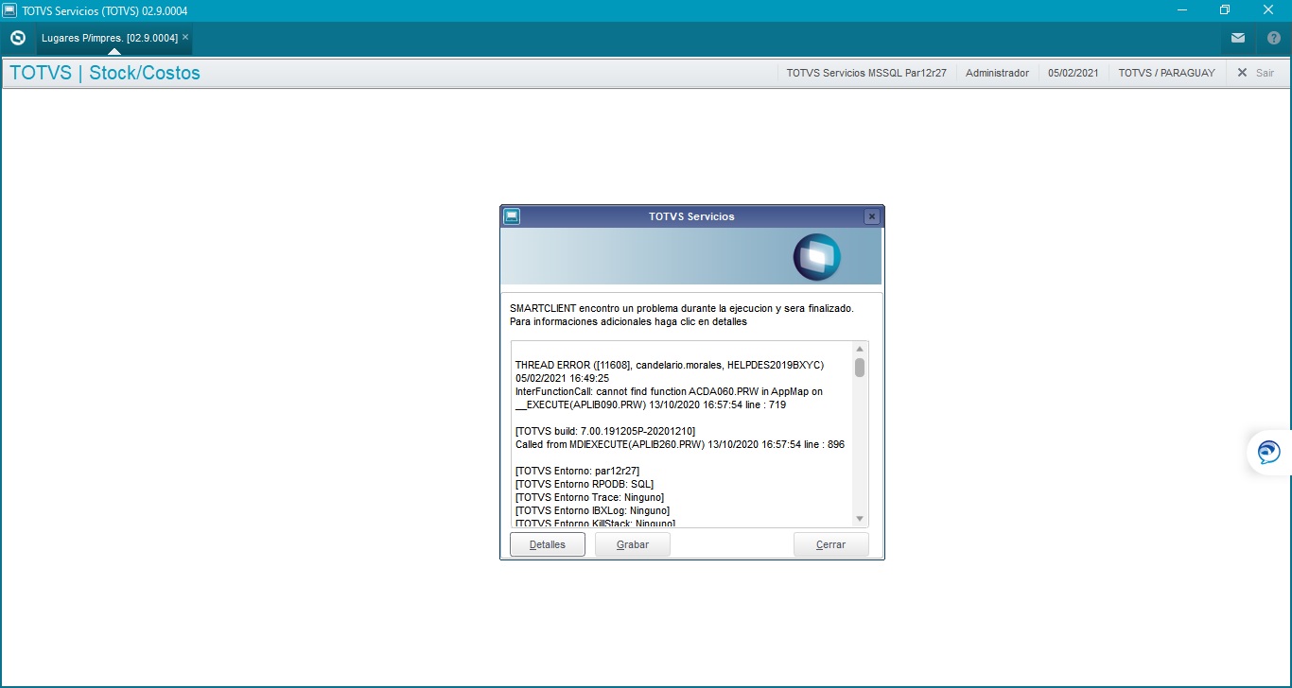
Task: Click the TOTVS Servicios MSSQL Par12r27 field
Action: tap(866, 73)
